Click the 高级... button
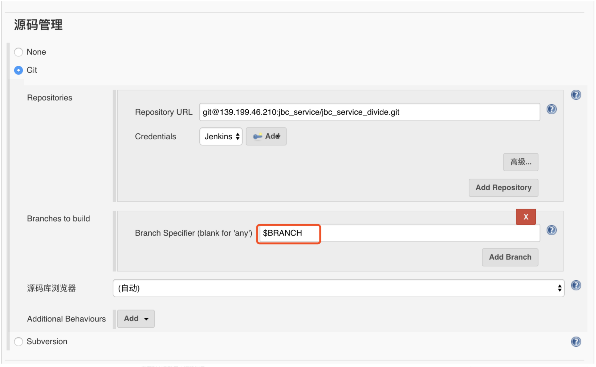Image resolution: width=596 pixels, height=367 pixels. tap(521, 162)
